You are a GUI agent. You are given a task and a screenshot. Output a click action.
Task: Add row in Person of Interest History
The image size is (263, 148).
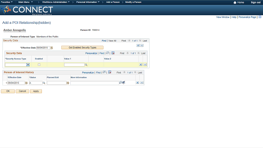(x=138, y=83)
